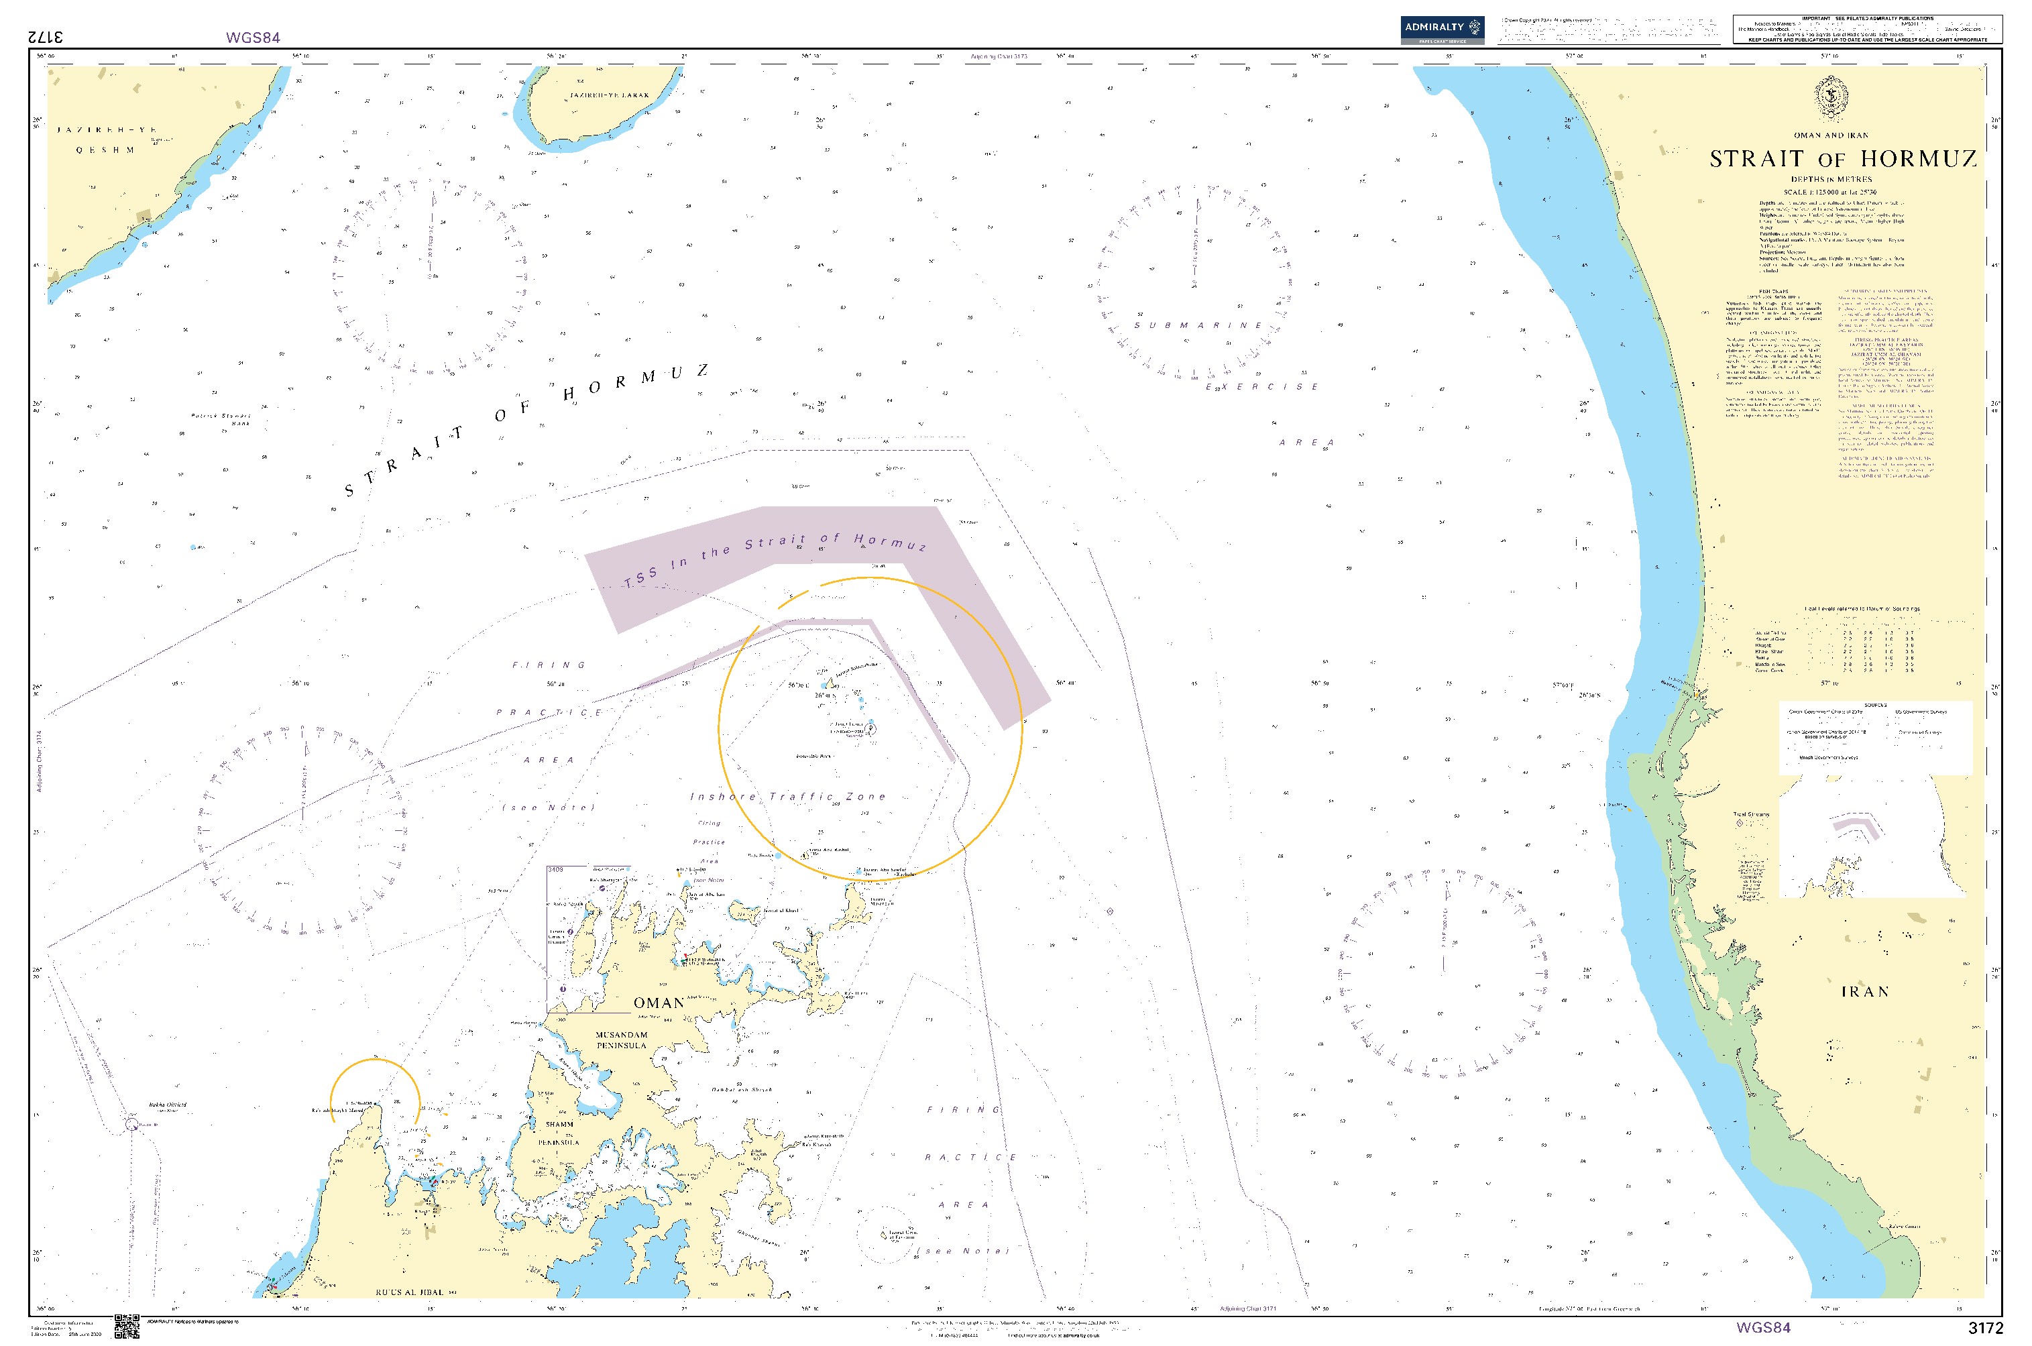
Task: Click the UK Hydrographic crest above the title
Action: click(1831, 98)
